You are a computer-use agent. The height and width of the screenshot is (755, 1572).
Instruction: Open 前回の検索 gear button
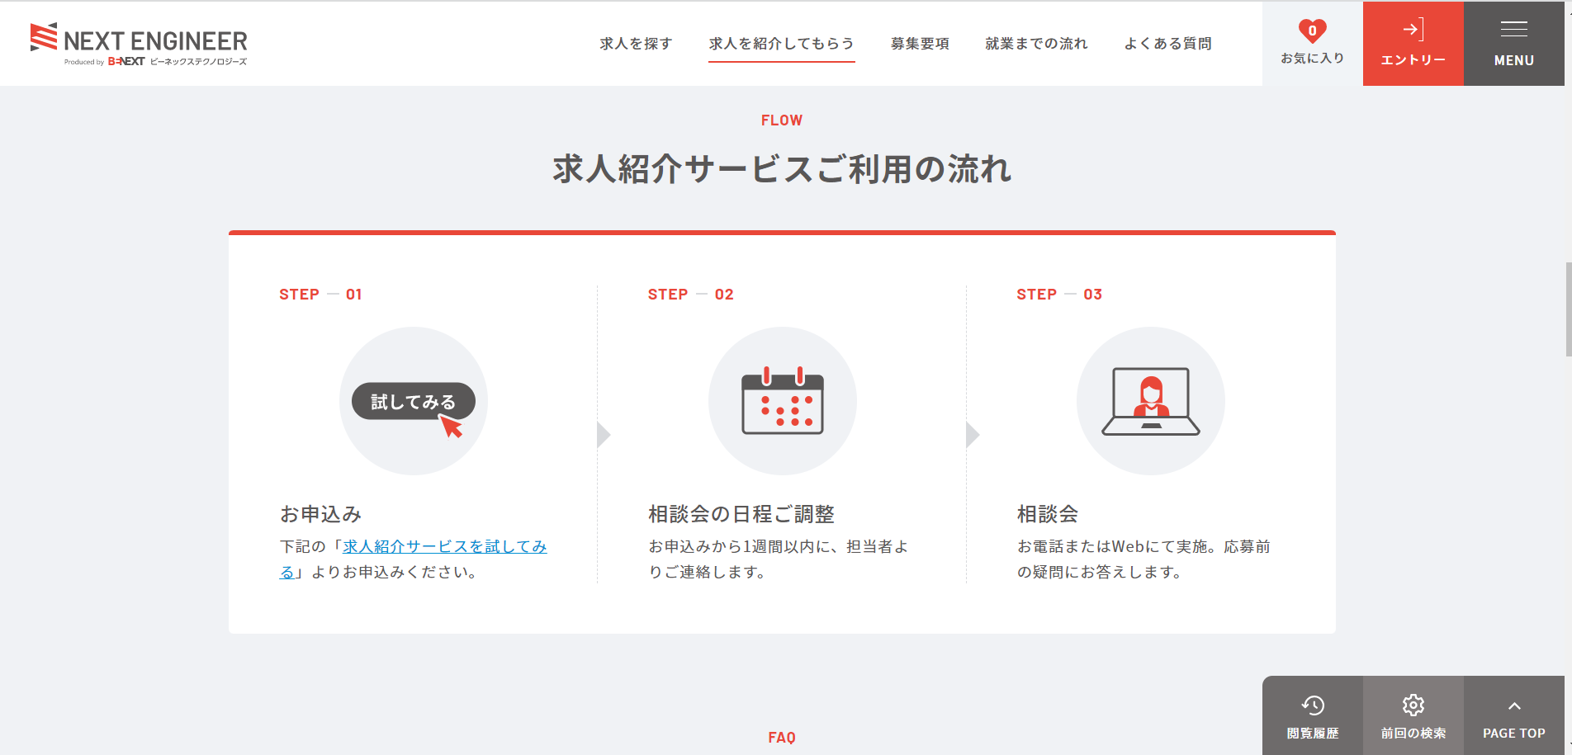1413,715
